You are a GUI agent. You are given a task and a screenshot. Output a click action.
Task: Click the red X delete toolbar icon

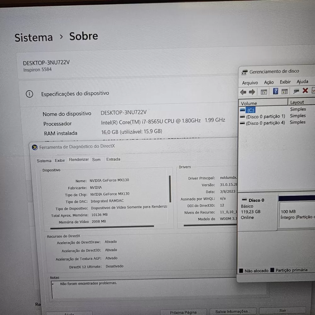pyautogui.click(x=305, y=91)
